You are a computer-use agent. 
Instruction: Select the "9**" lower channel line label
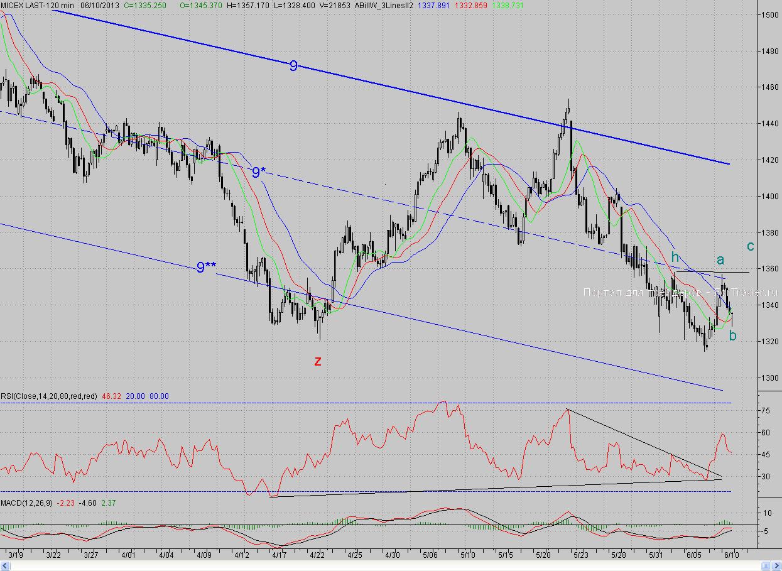(x=206, y=268)
